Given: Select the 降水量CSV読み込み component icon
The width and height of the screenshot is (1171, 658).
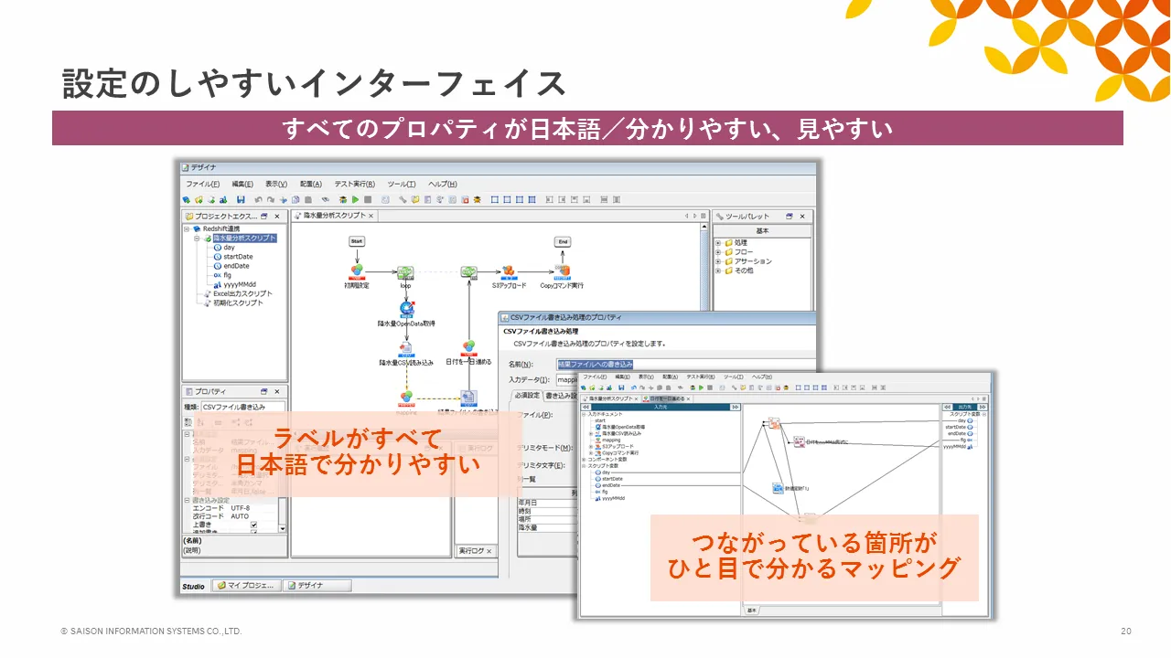Looking at the screenshot, I should (406, 349).
